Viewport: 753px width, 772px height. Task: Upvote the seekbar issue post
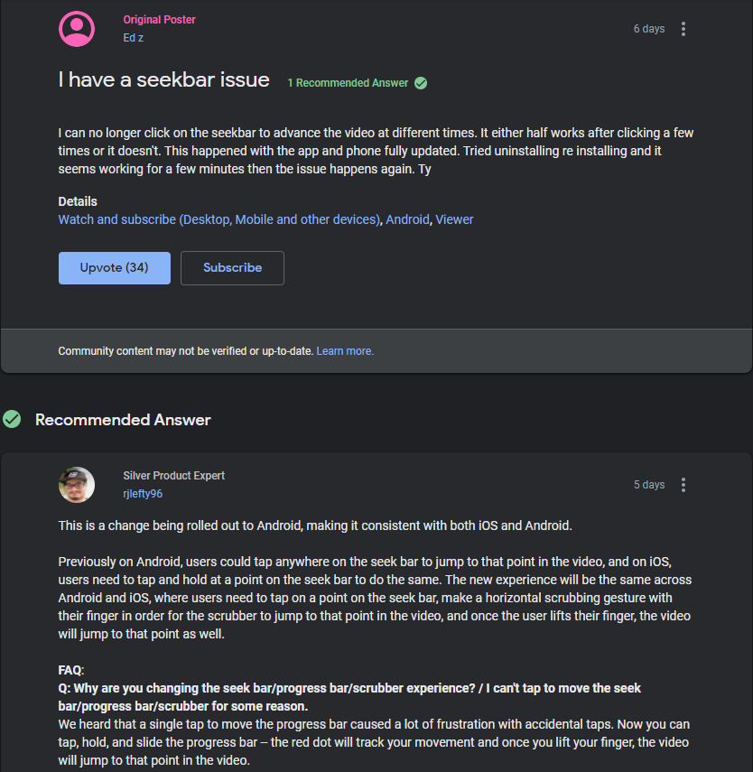click(115, 268)
